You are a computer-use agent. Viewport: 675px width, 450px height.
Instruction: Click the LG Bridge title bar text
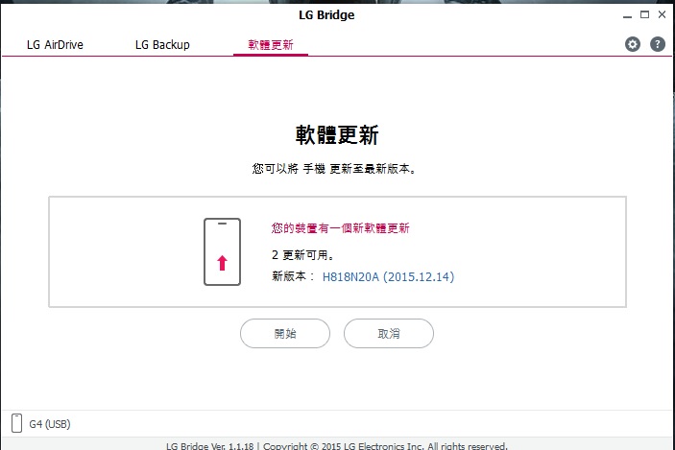[x=326, y=15]
